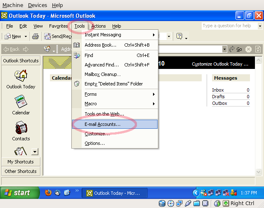The width and height of the screenshot is (264, 208).
Task: Open the Edit menu
Action: (x=23, y=26)
